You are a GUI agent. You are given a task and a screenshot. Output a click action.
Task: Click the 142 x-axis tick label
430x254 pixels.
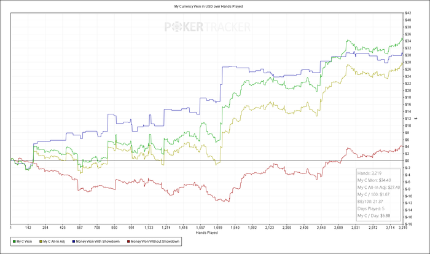(x=28, y=228)
